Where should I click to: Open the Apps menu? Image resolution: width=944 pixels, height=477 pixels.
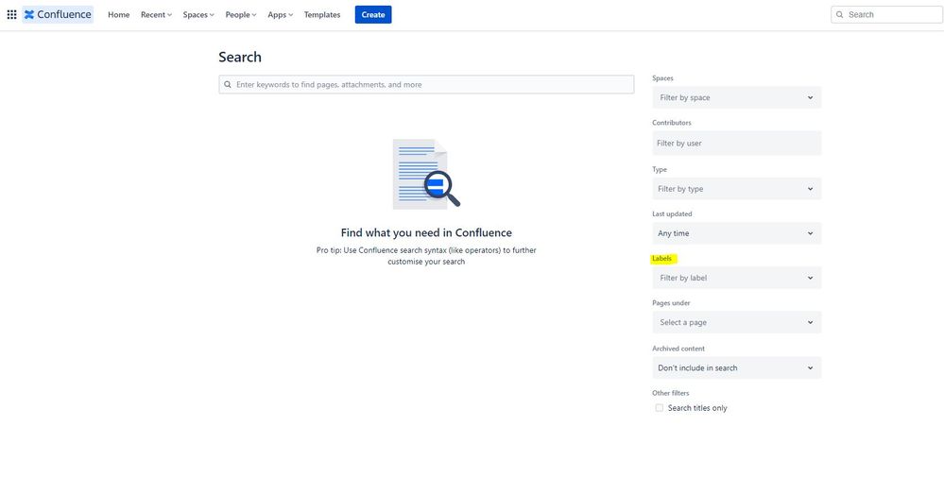pos(280,14)
